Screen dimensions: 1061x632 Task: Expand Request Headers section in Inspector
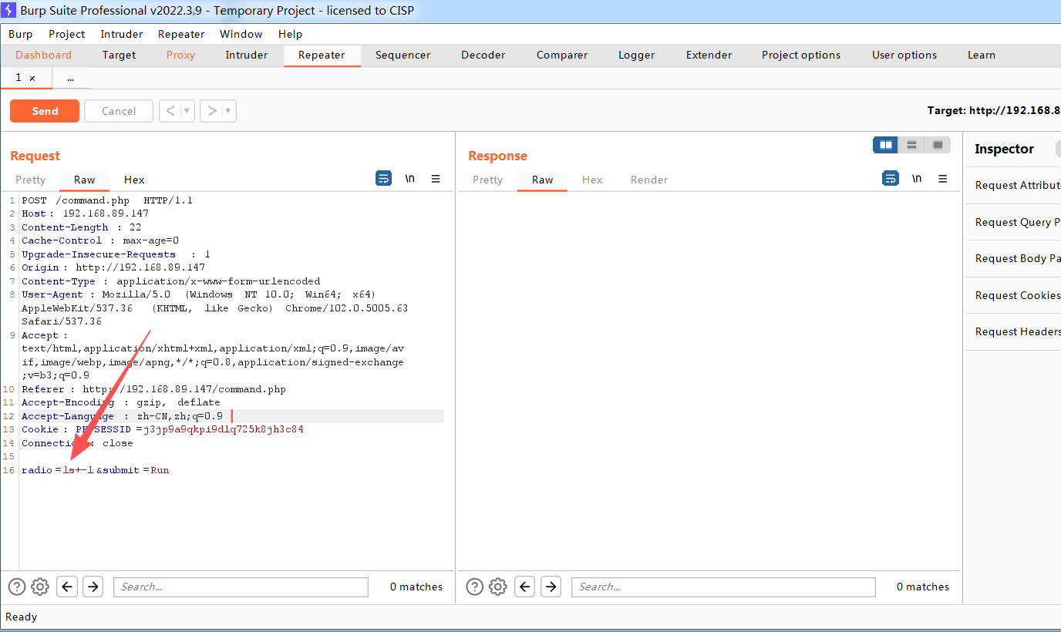click(1013, 331)
